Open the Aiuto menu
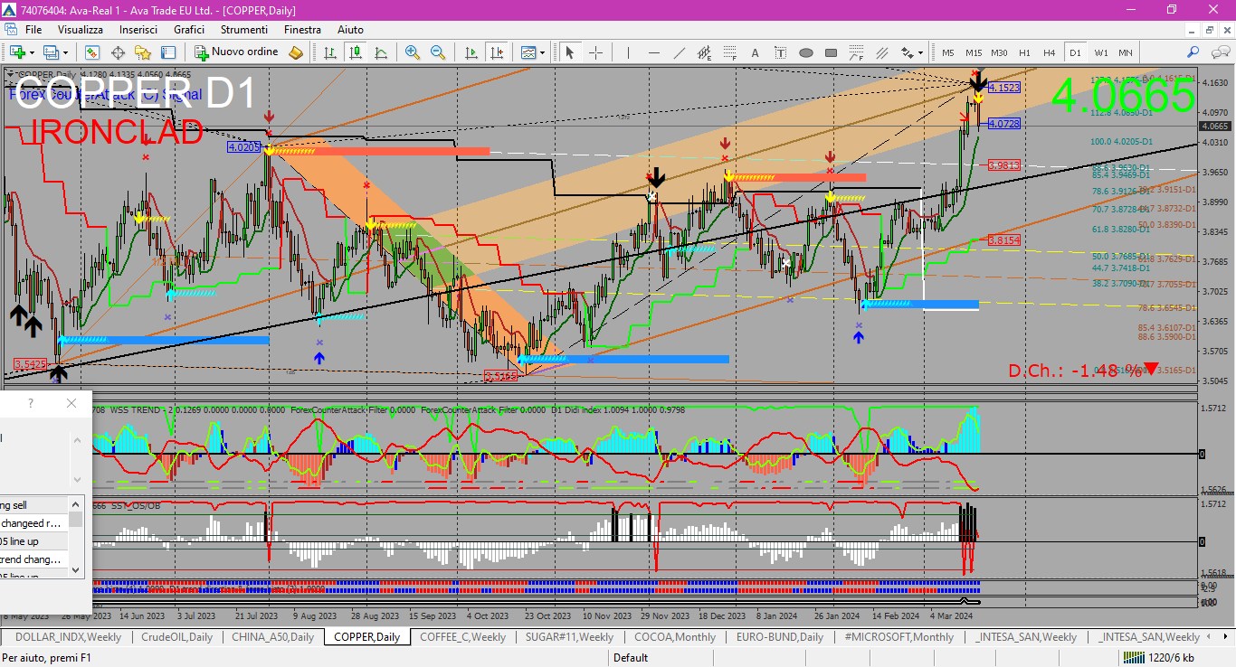 click(x=351, y=30)
